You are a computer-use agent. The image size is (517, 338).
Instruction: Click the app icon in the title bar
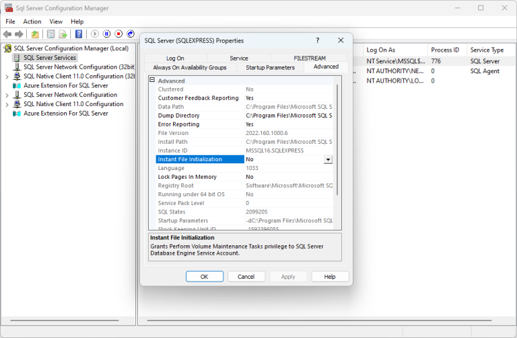tap(9, 8)
